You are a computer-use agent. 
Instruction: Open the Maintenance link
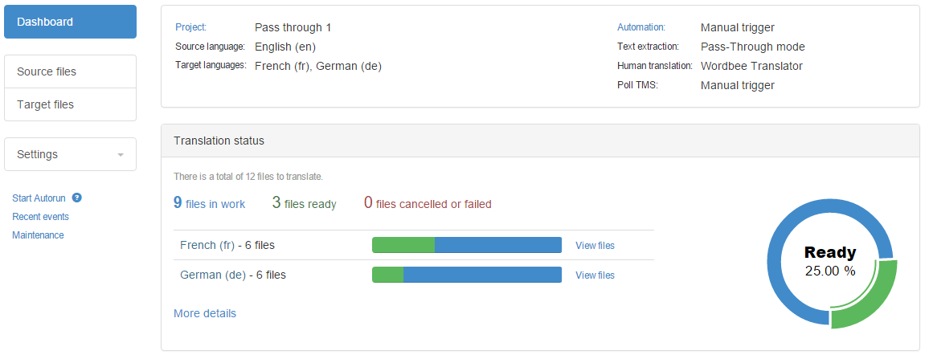(38, 235)
